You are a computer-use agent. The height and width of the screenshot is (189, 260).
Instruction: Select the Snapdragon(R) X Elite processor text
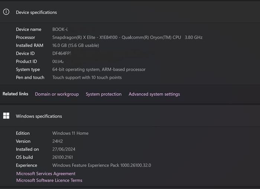(x=117, y=37)
